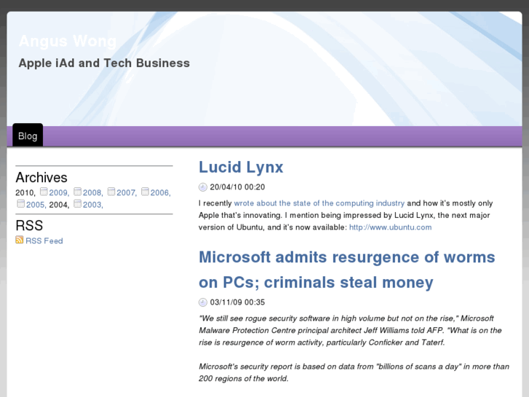
Task: Click the orange RSS feed icon
Action: (19, 240)
